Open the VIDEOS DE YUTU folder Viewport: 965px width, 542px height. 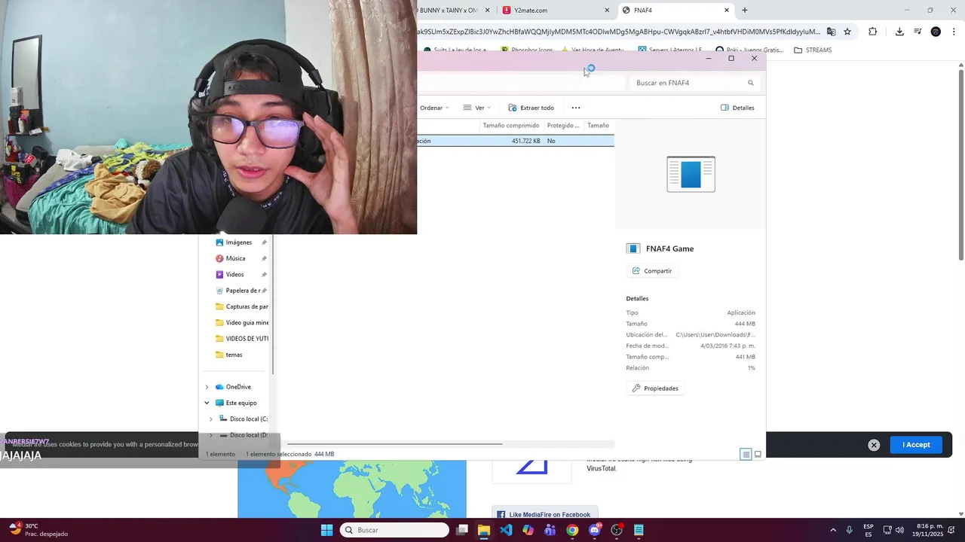(241, 339)
